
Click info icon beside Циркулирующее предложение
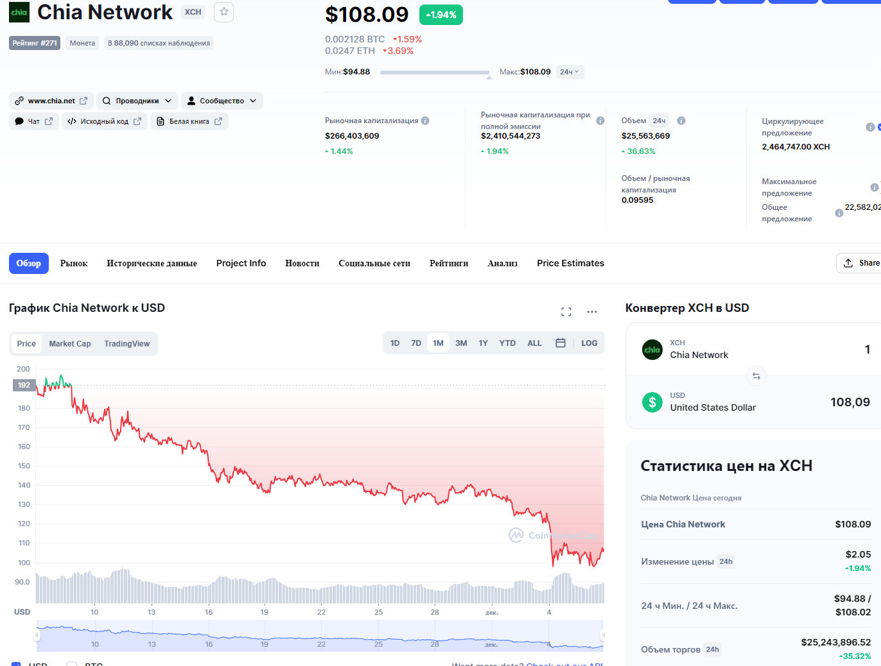click(870, 127)
